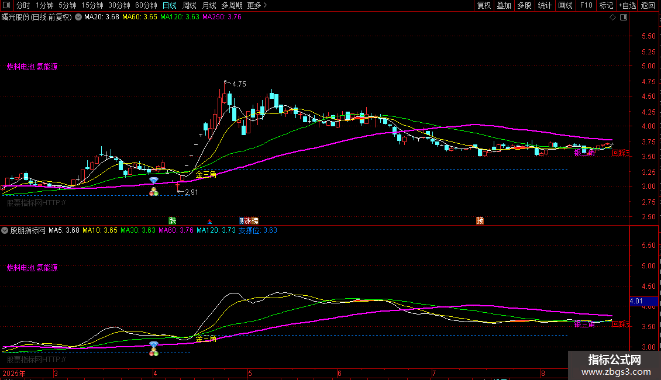Select the 5分钟 period tab
The height and width of the screenshot is (380, 661).
pyautogui.click(x=67, y=5)
